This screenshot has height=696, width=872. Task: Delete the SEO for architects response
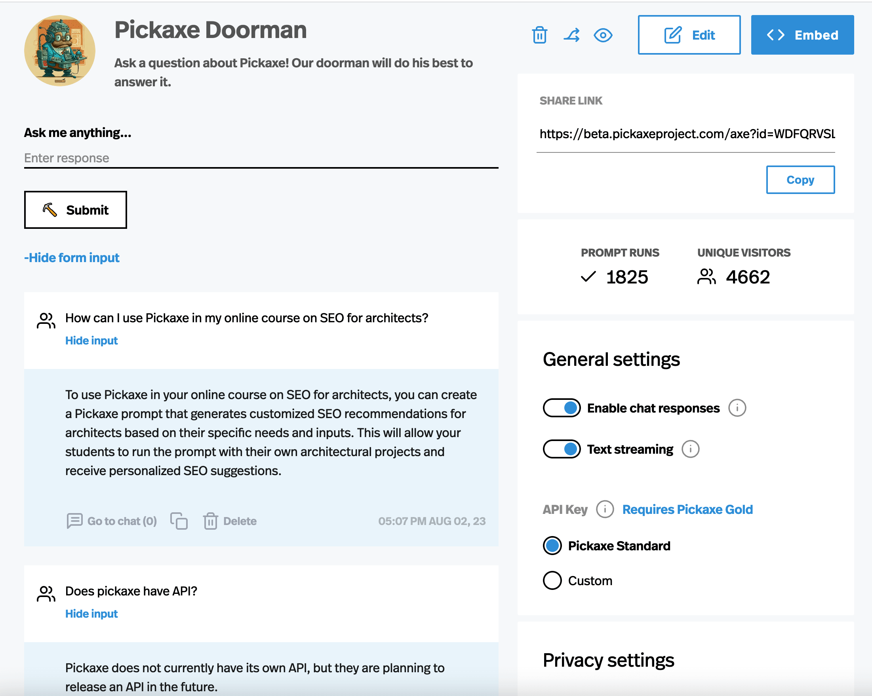click(230, 521)
